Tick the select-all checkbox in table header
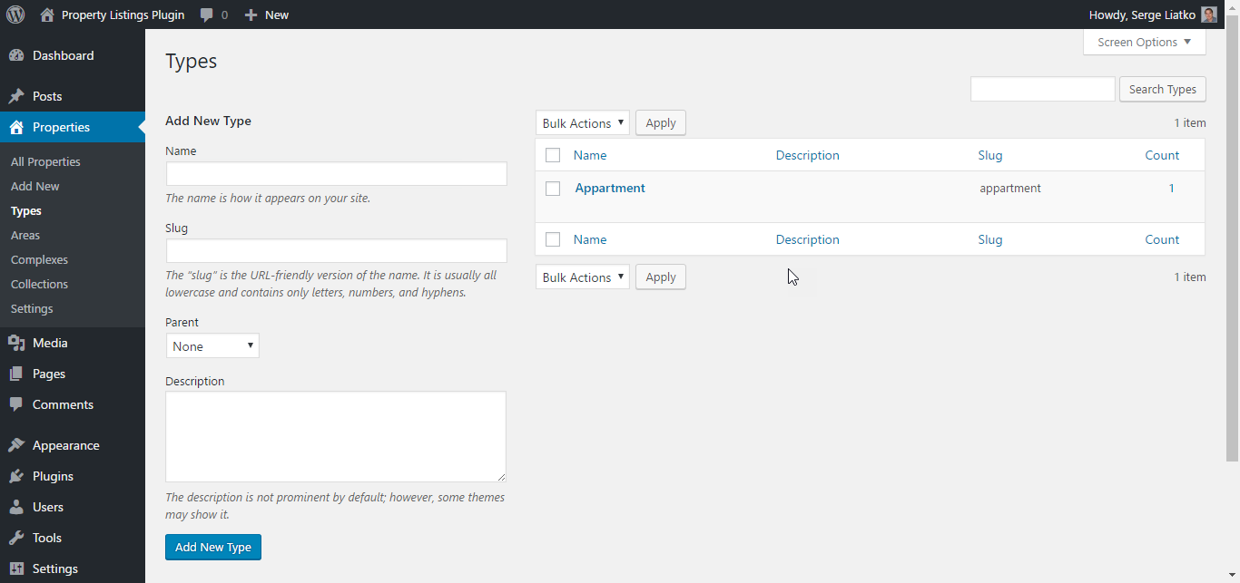1240x583 pixels. coord(553,155)
